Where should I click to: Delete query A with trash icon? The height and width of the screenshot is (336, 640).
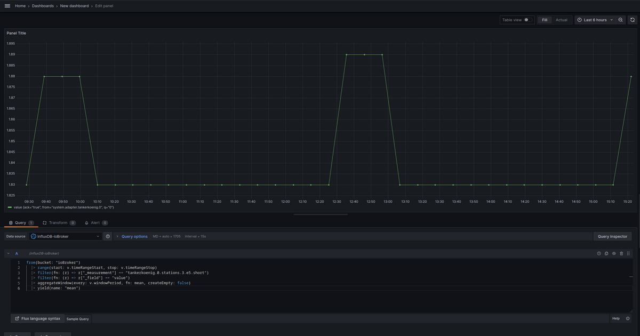621,253
